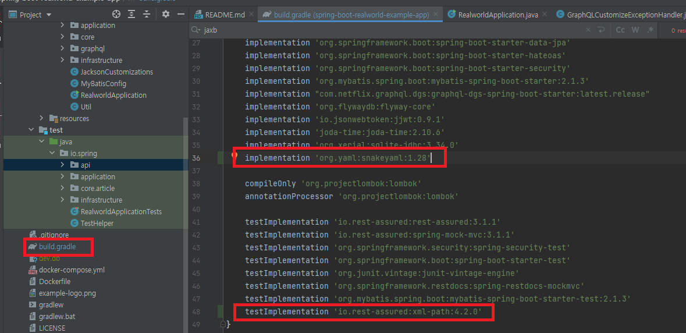The height and width of the screenshot is (333, 686).
Task: Expand the graphql package
Action: click(62, 48)
